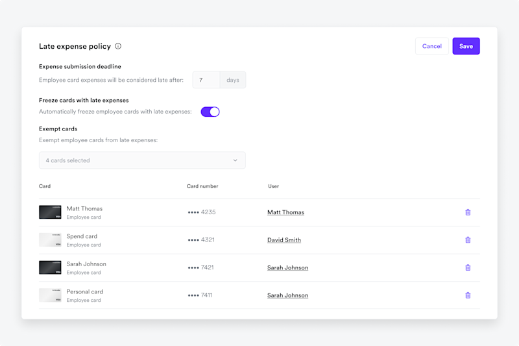Viewport: 519px width, 346px height.
Task: Select card number ending 7411
Action: point(200,295)
